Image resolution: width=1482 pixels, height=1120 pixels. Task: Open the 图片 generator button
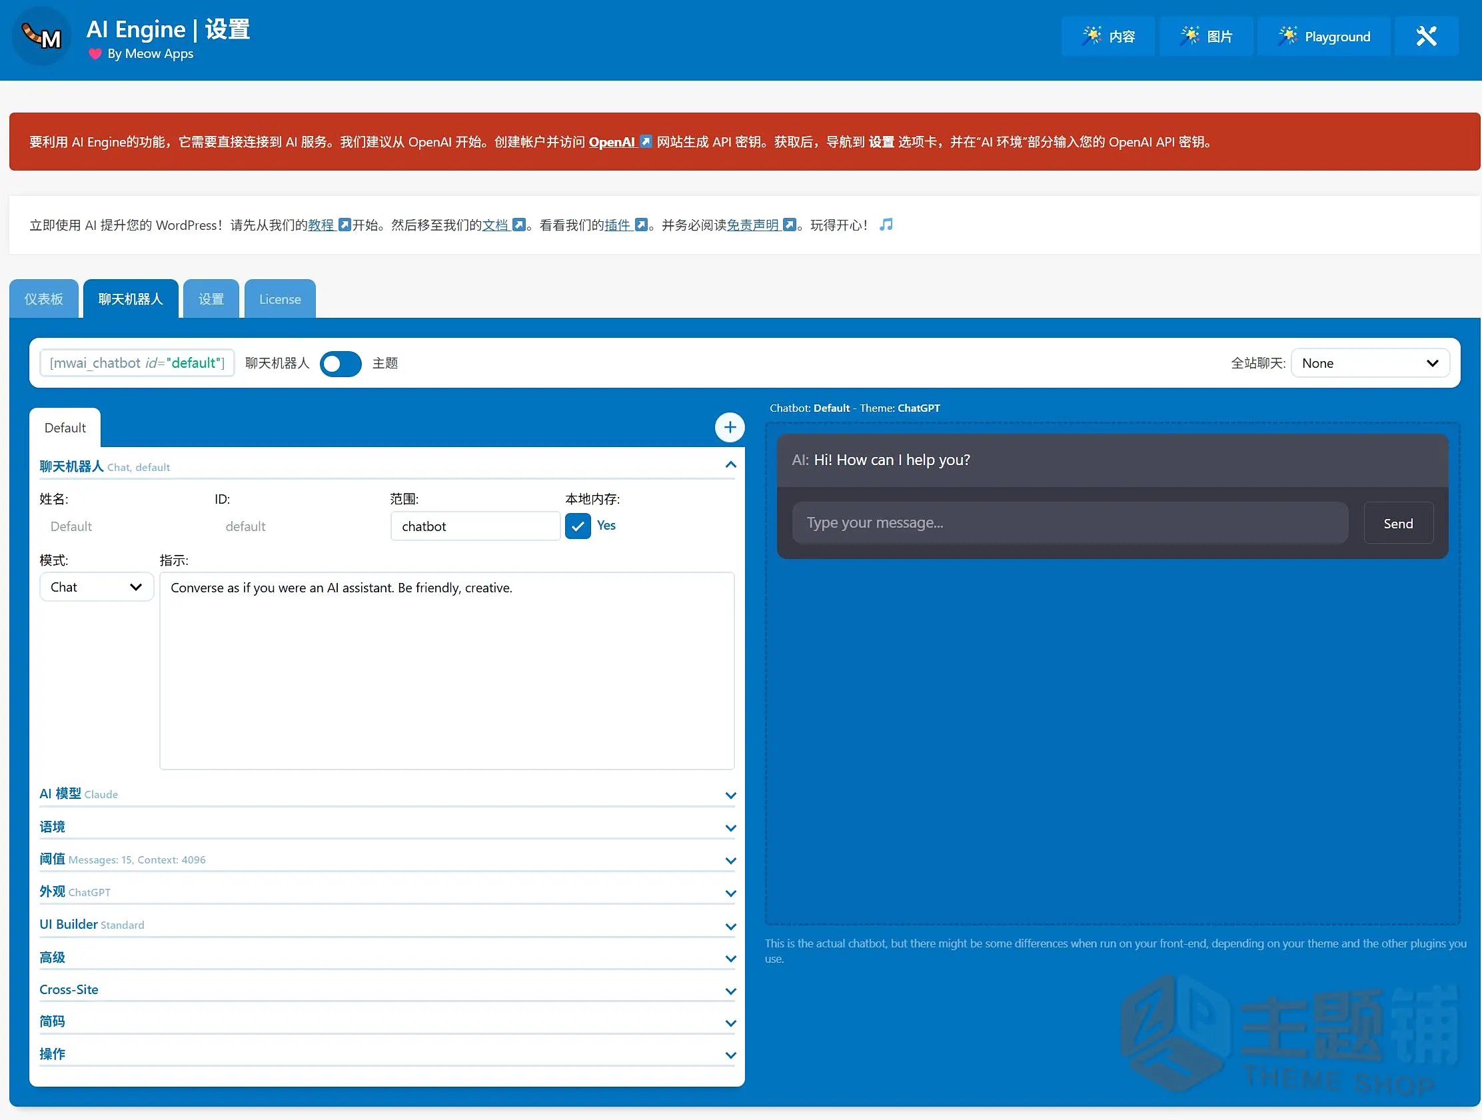click(1206, 36)
